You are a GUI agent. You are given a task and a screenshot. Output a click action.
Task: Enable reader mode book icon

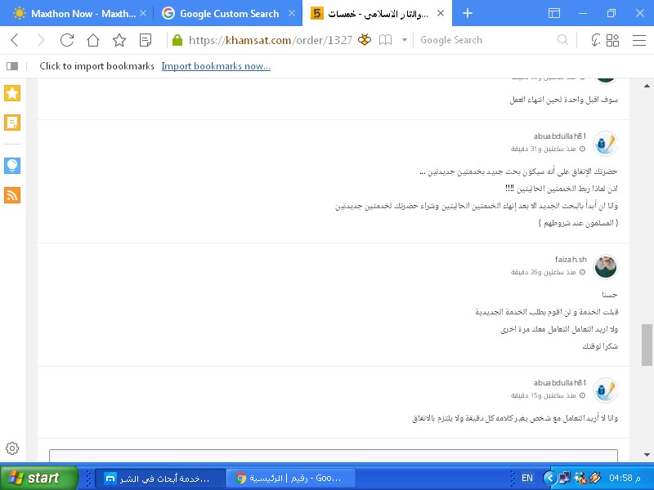(x=385, y=40)
